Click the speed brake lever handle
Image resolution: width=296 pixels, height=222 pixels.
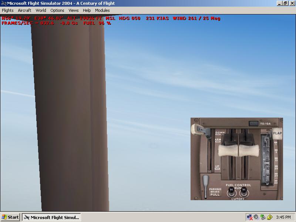pos(196,129)
